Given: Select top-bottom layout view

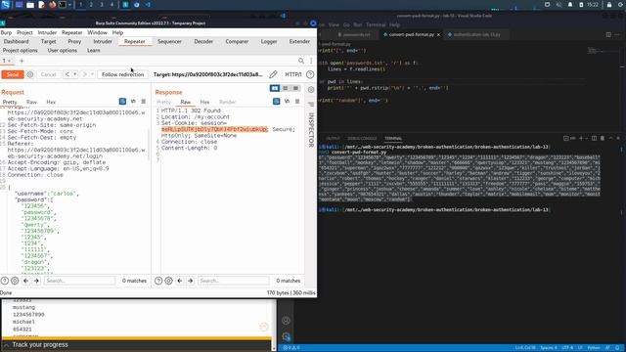Looking at the screenshot, I should 285,88.
